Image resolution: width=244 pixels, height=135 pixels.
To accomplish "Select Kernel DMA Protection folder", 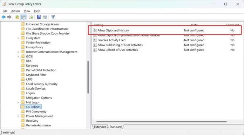I will click(41, 70).
